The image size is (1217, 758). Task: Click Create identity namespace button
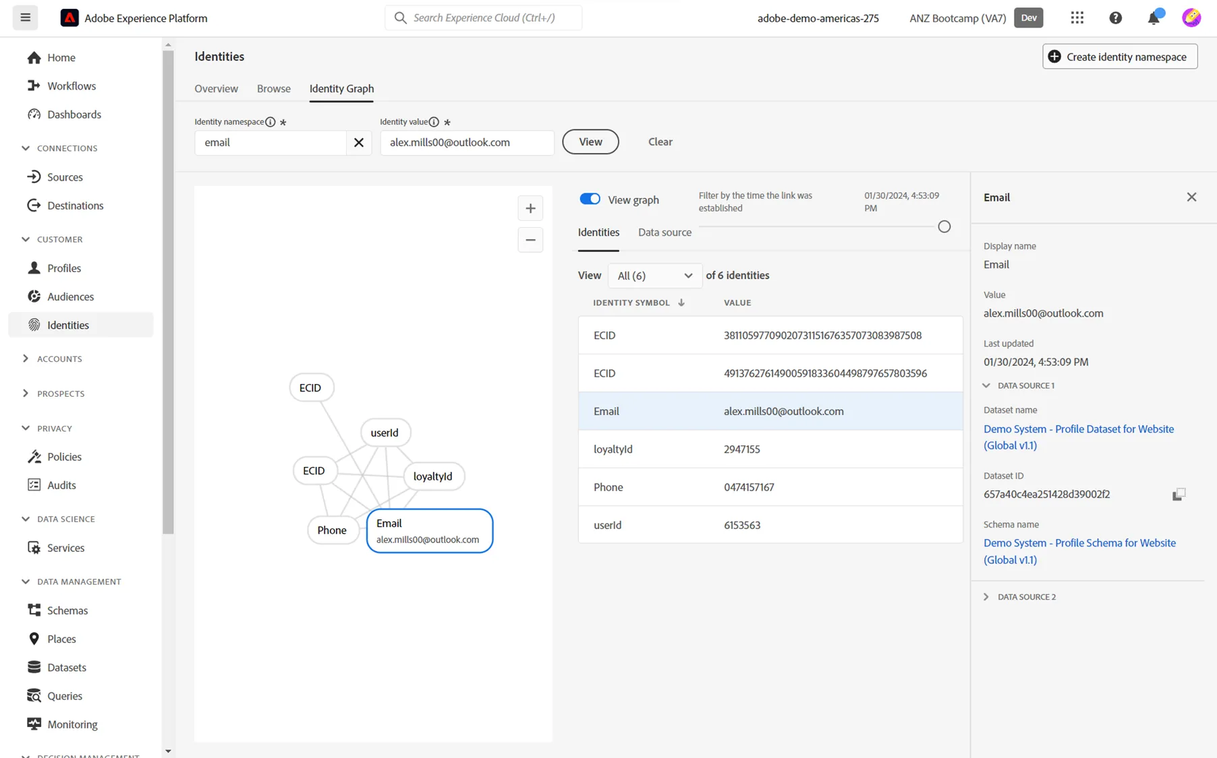(1120, 57)
